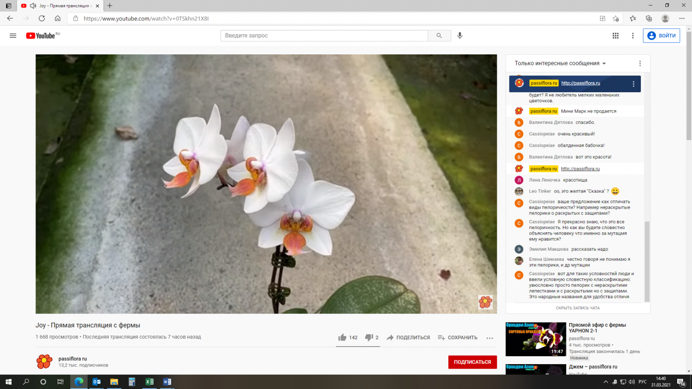Click the dislike thumbs-down icon

pos(369,337)
